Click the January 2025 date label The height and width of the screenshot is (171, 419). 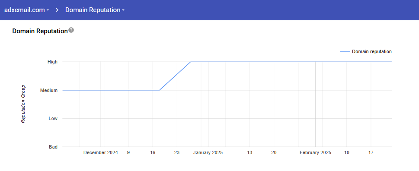[208, 153]
